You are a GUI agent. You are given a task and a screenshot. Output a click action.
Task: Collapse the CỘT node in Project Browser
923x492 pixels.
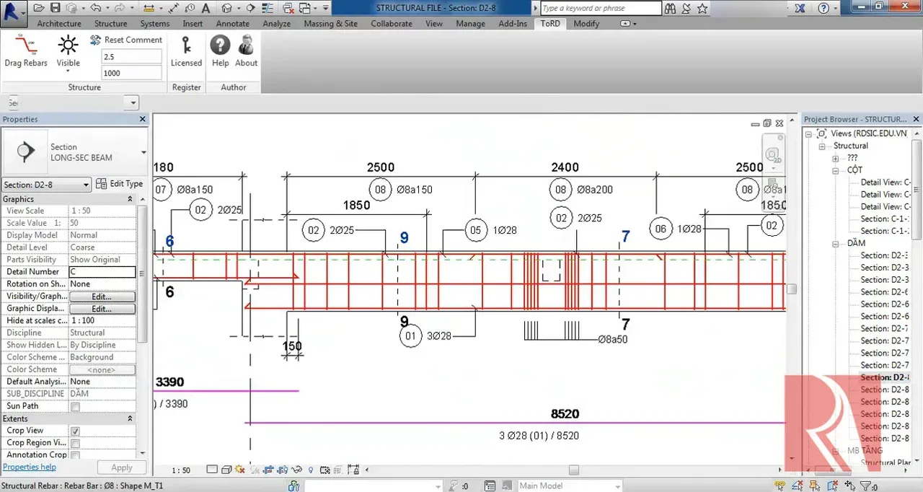click(836, 171)
